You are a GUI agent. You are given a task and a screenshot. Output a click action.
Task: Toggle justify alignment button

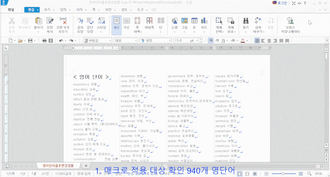pos(257,40)
